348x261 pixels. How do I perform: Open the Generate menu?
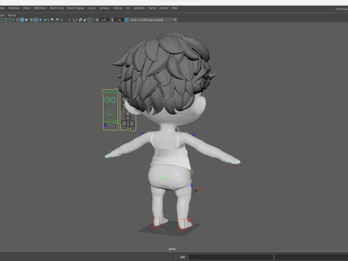pos(139,8)
